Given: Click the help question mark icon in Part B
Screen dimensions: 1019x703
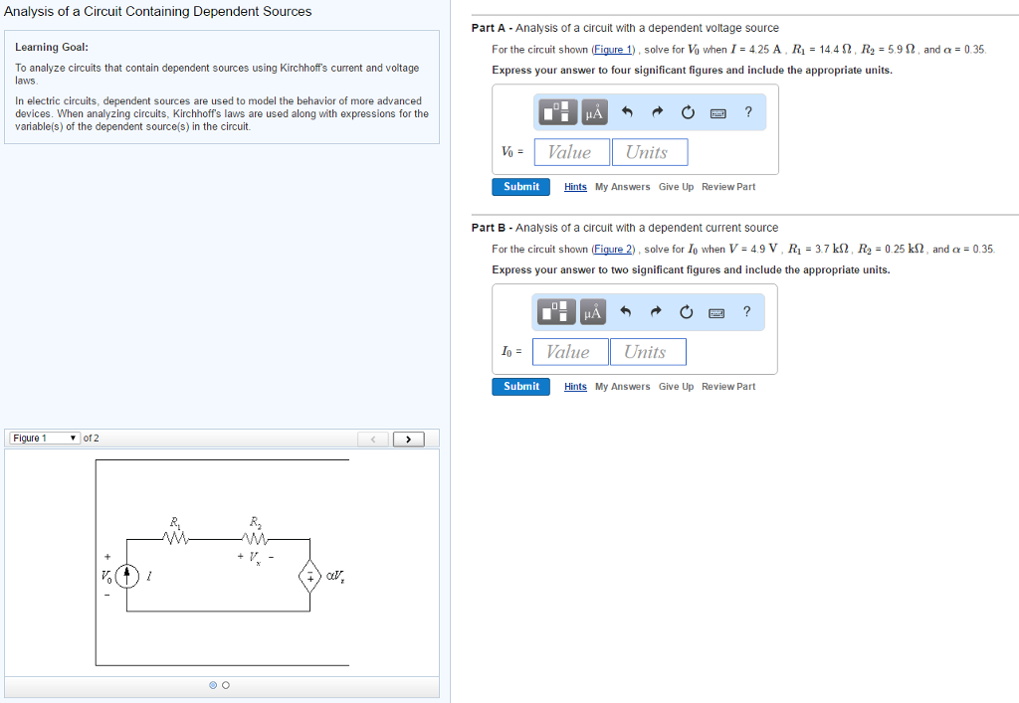Looking at the screenshot, I should click(x=748, y=311).
